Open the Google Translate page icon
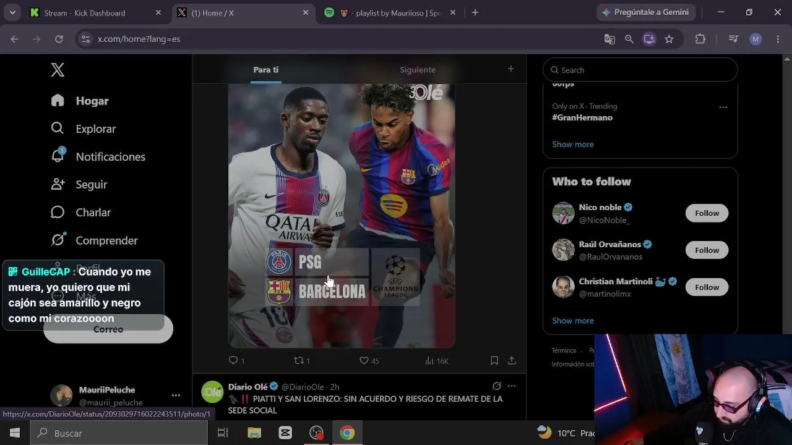This screenshot has width=792, height=445. point(609,39)
